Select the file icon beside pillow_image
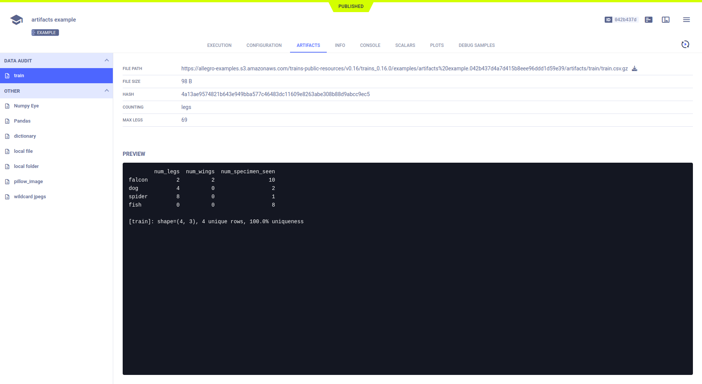This screenshot has height=384, width=702. point(7,181)
